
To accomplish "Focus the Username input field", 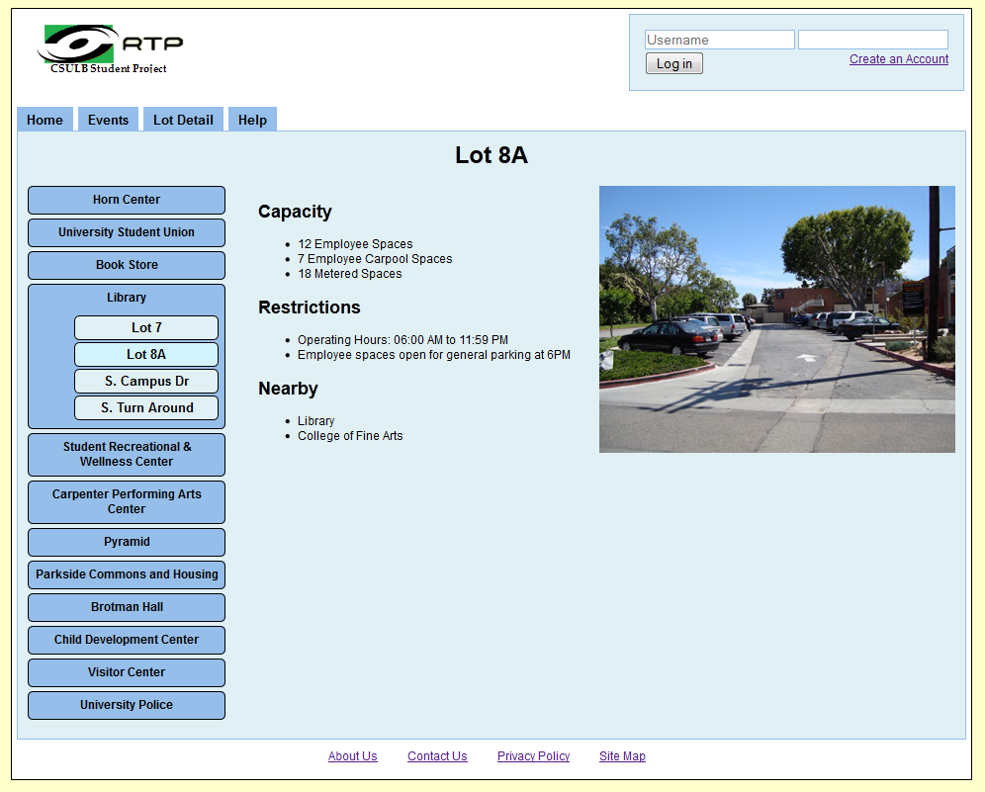I will pyautogui.click(x=719, y=40).
